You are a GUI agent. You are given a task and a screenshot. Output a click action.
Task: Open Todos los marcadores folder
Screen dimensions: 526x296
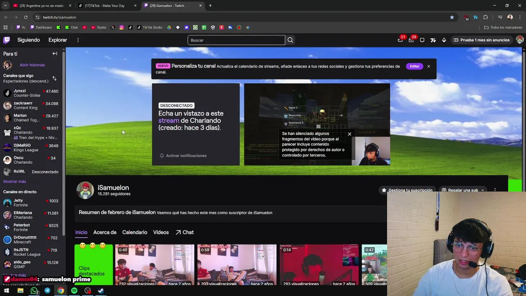(503, 28)
